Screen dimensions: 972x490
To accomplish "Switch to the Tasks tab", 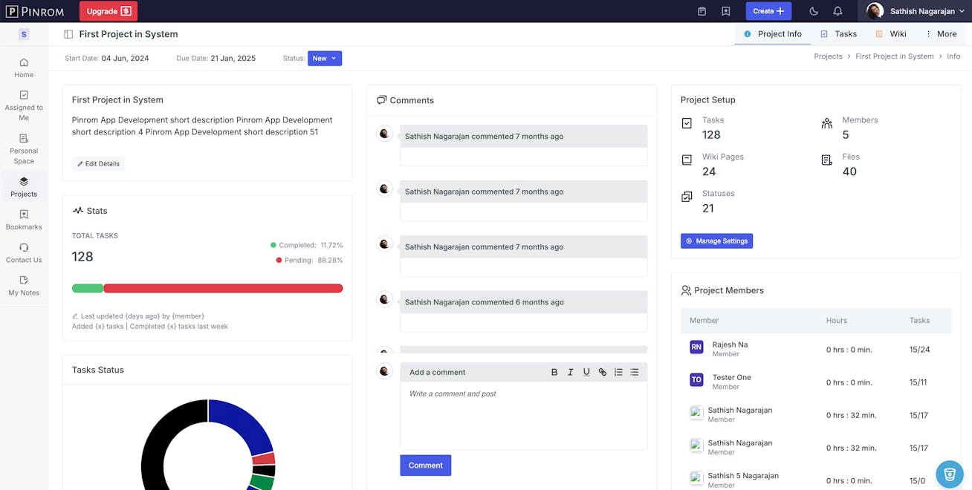I will tap(839, 34).
